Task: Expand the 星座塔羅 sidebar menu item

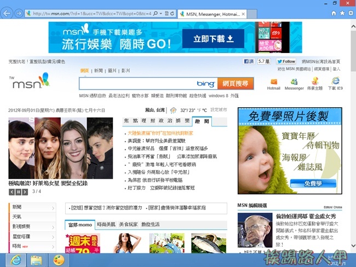Action: pos(32,236)
